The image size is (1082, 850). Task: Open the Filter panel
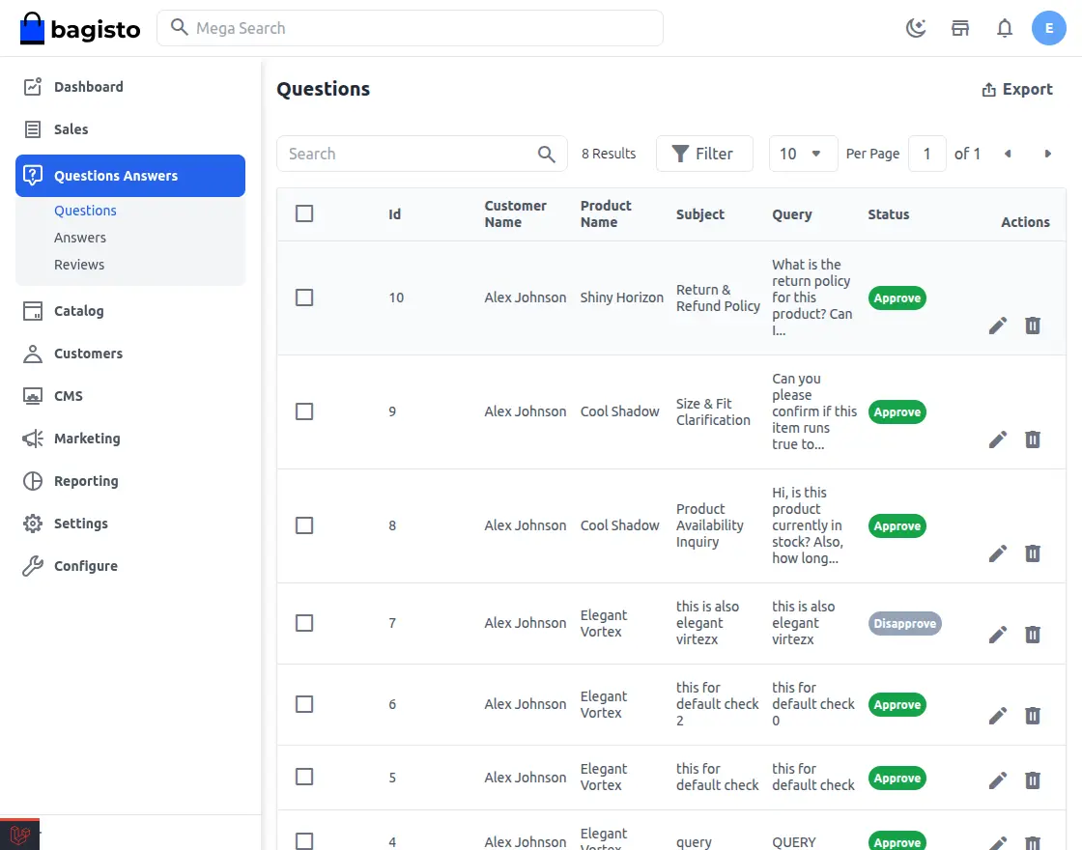pyautogui.click(x=703, y=154)
